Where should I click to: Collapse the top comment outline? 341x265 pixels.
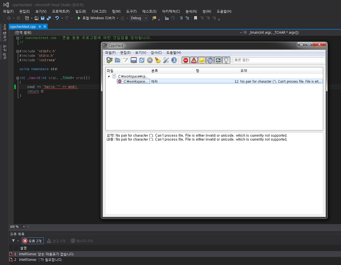click(18, 38)
